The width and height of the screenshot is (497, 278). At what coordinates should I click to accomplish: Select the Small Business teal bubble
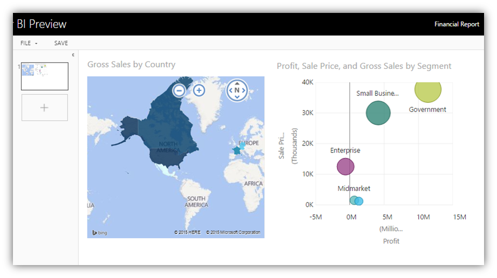pyautogui.click(x=378, y=113)
